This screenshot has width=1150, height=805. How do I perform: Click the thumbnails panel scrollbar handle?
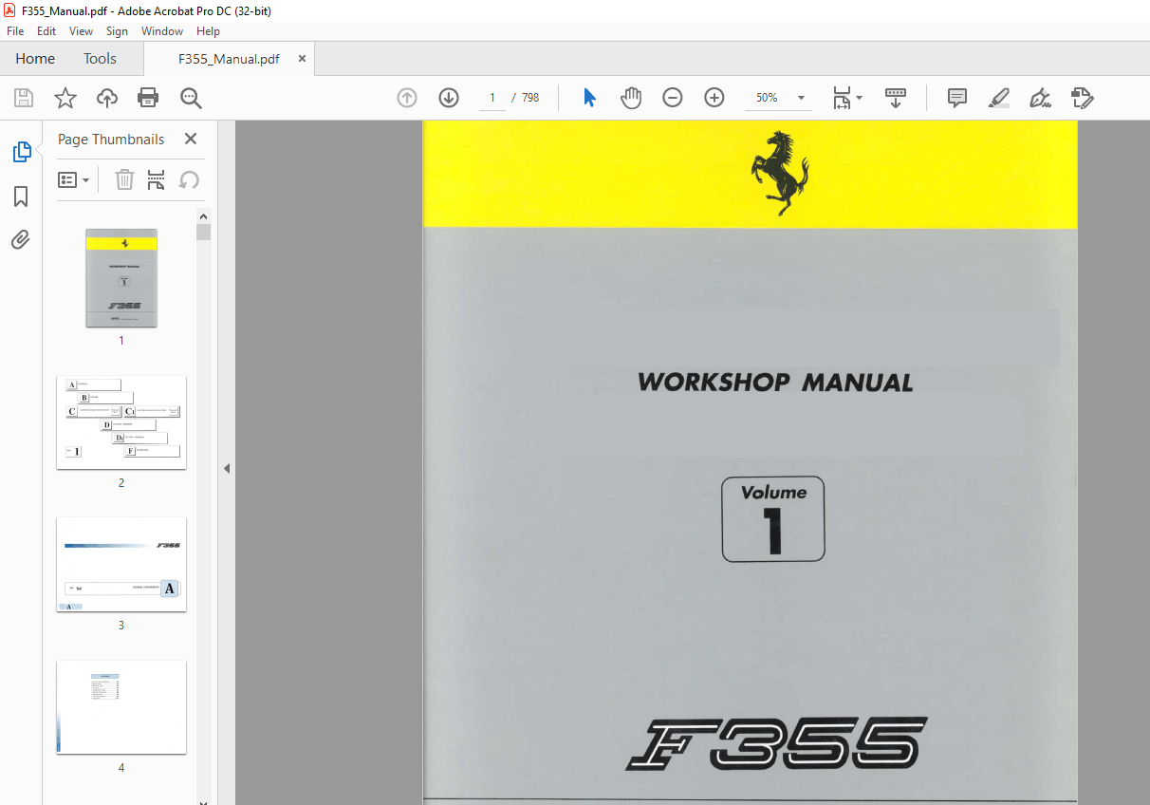pos(203,232)
